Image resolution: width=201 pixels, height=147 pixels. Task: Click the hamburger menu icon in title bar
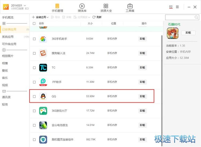tap(177, 7)
